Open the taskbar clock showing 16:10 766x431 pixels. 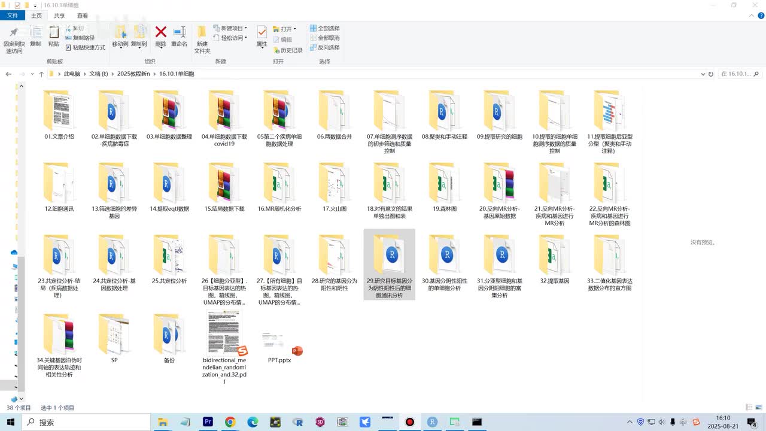(x=723, y=422)
